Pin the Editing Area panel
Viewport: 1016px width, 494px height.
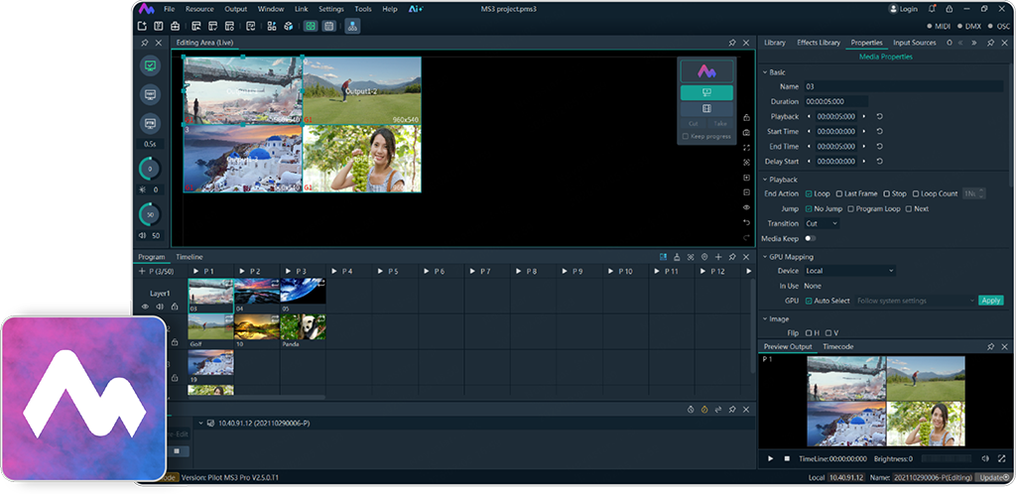pyautogui.click(x=732, y=43)
